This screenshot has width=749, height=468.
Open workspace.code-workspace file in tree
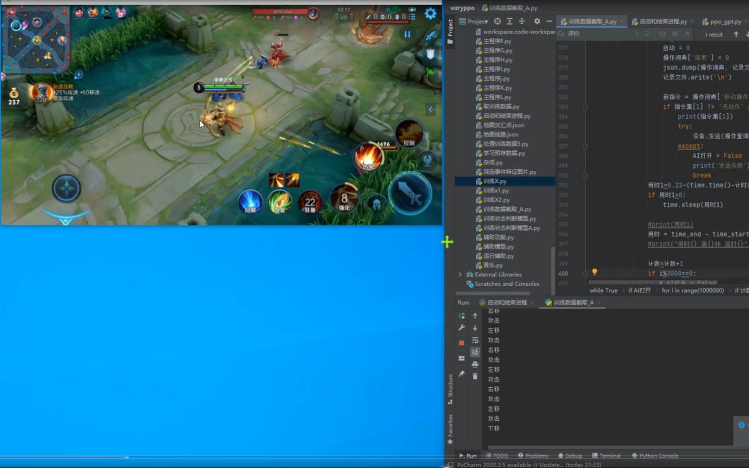point(515,32)
